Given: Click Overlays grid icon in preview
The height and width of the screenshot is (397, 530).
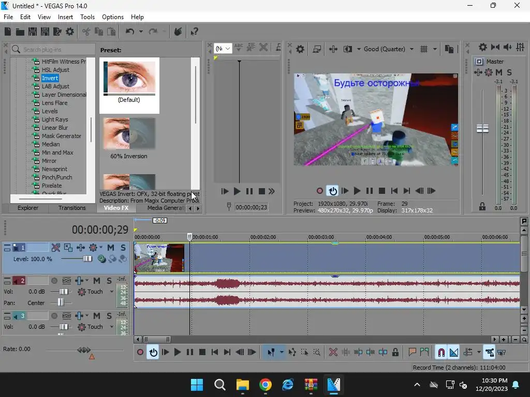Looking at the screenshot, I should coord(424,49).
